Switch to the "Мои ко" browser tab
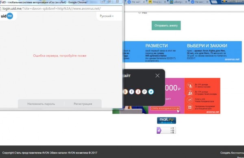Image resolution: width=244 pixels, height=158 pixels. pyautogui.click(x=157, y=2)
